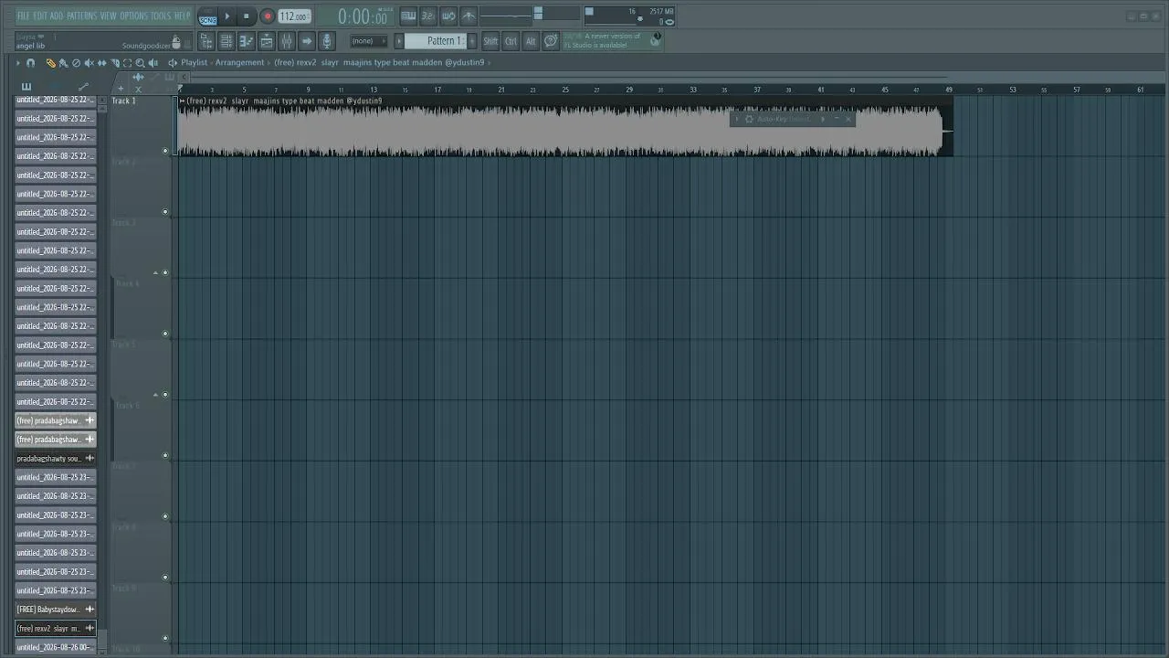
Task: Toggle the metronome icon
Action: tap(469, 16)
